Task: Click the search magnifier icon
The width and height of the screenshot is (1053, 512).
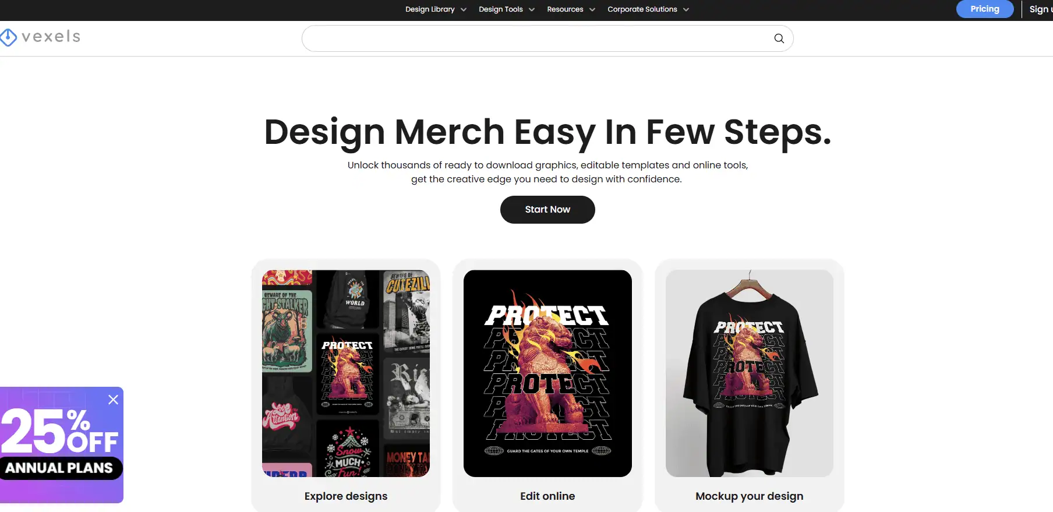Action: pos(779,38)
